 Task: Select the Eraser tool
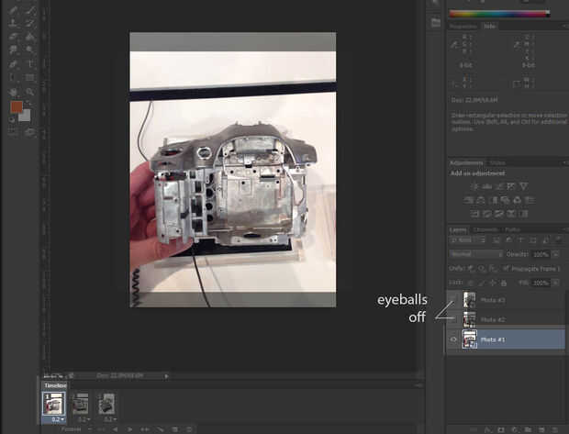point(13,37)
